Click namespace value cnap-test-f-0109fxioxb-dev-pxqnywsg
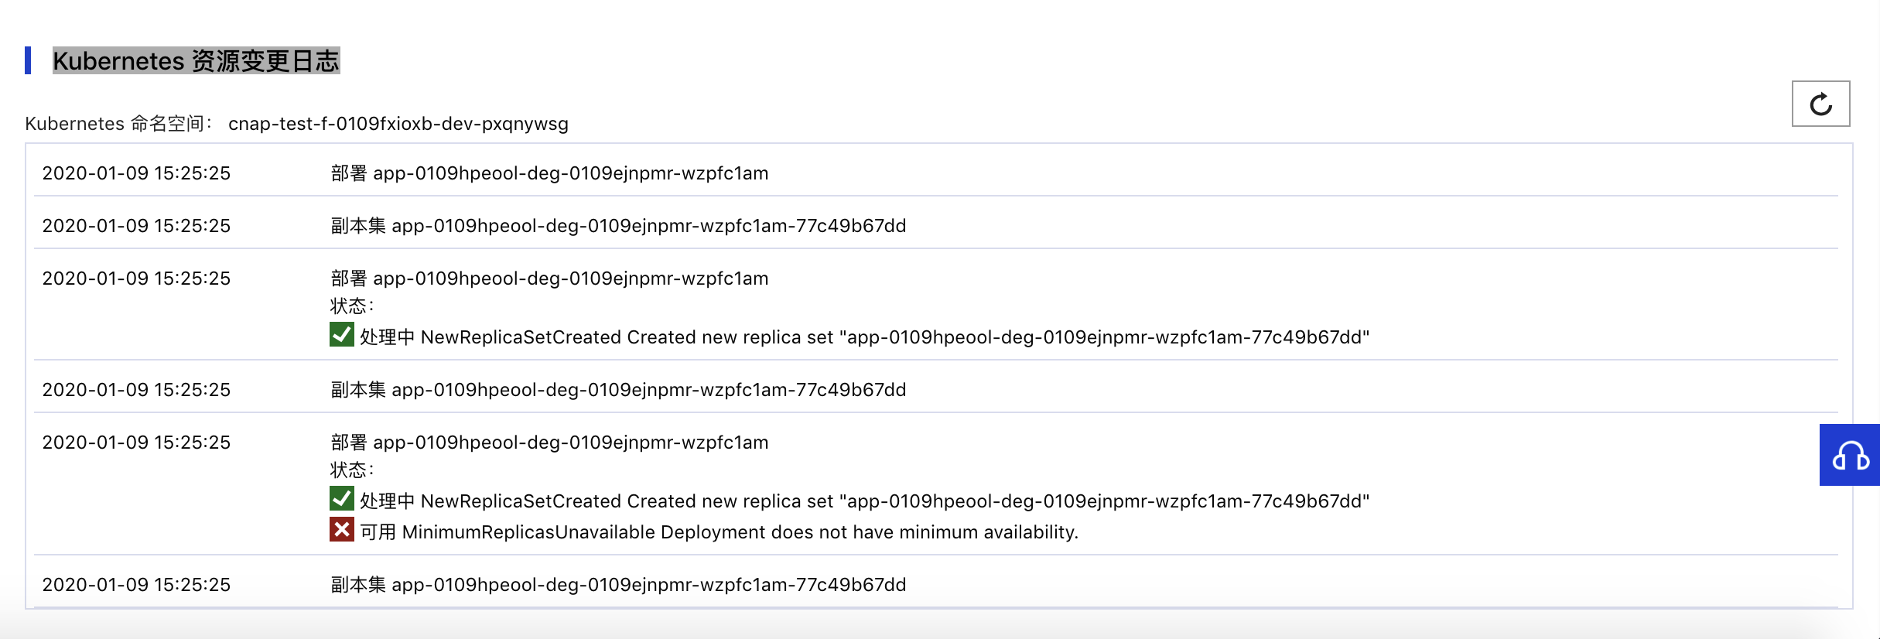This screenshot has width=1880, height=639. coord(398,124)
